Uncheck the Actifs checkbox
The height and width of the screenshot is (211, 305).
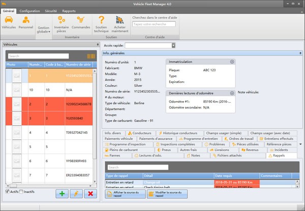point(7,192)
